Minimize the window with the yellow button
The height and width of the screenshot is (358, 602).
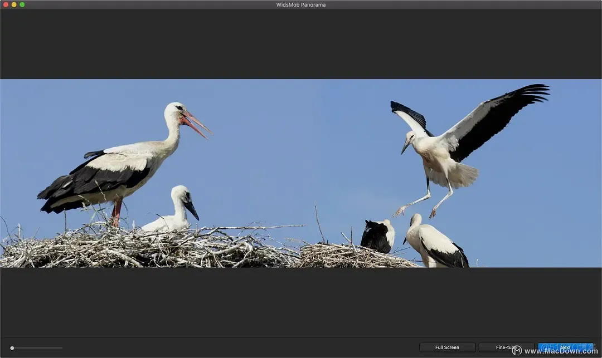point(14,4)
